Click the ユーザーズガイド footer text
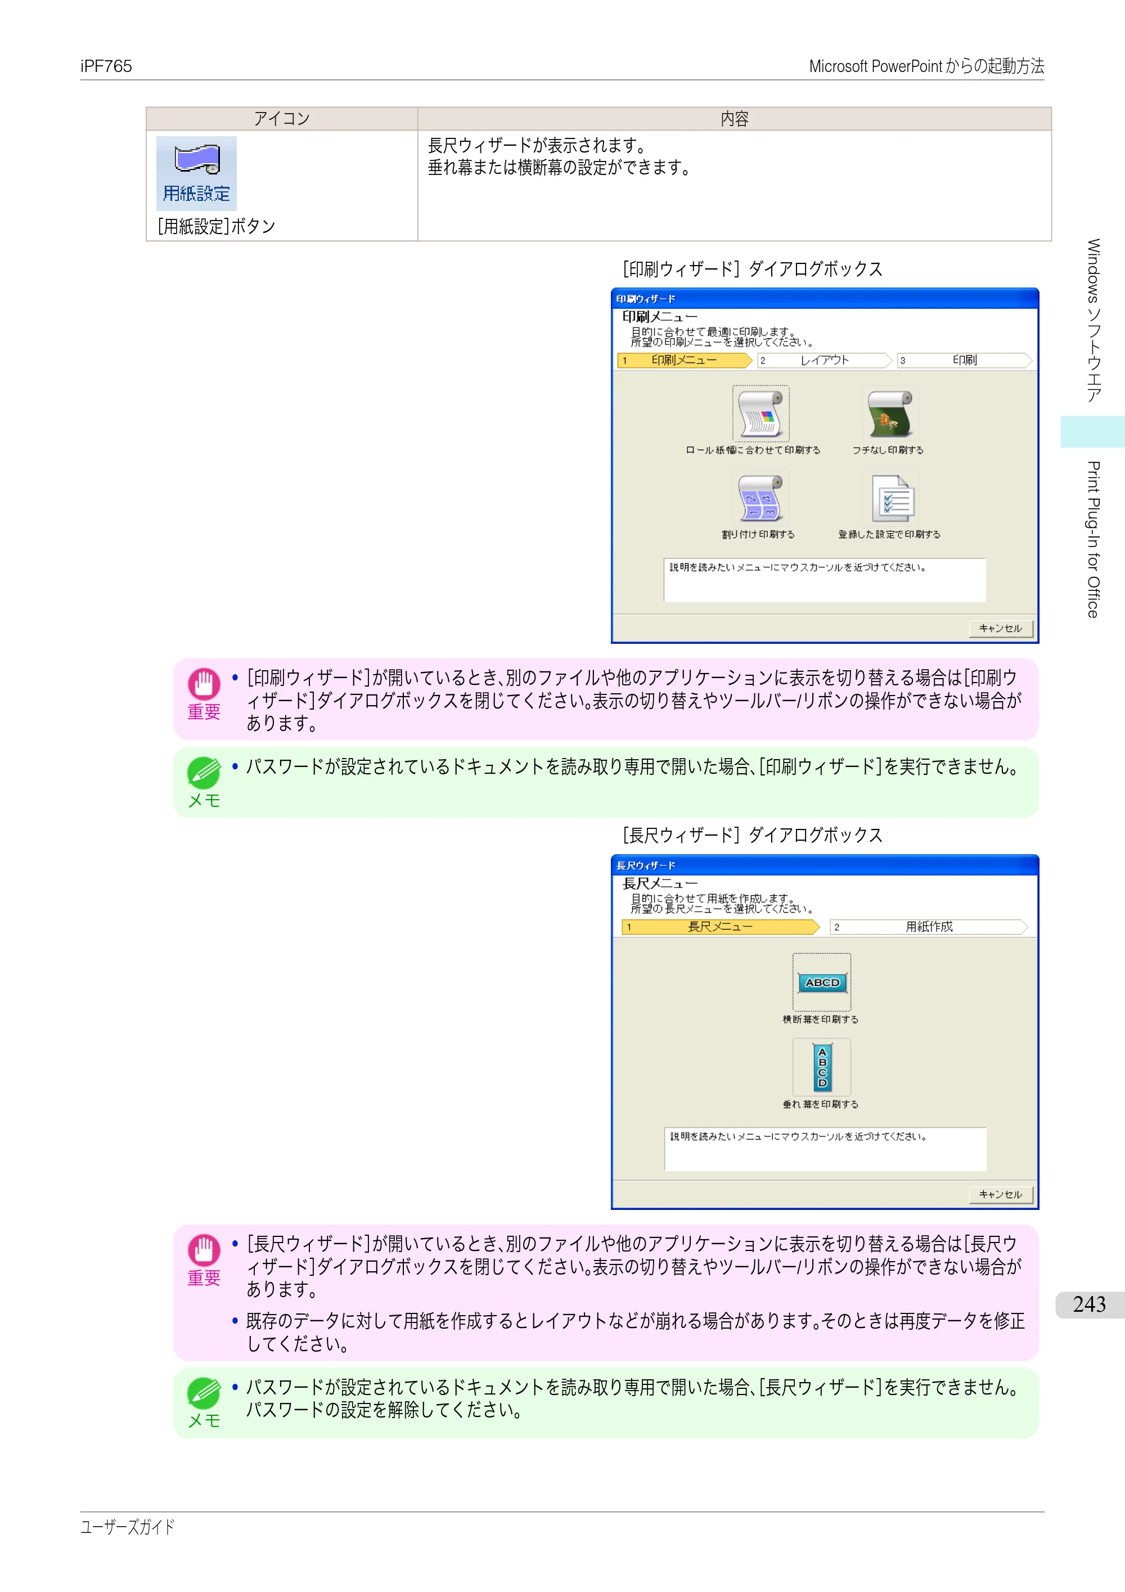 [x=128, y=1526]
